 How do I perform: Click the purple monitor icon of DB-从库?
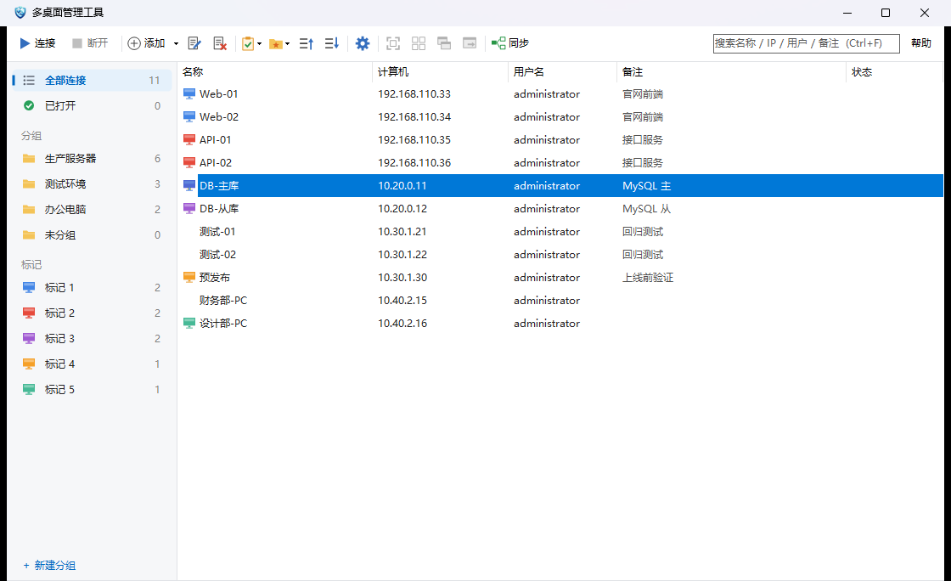tap(189, 209)
